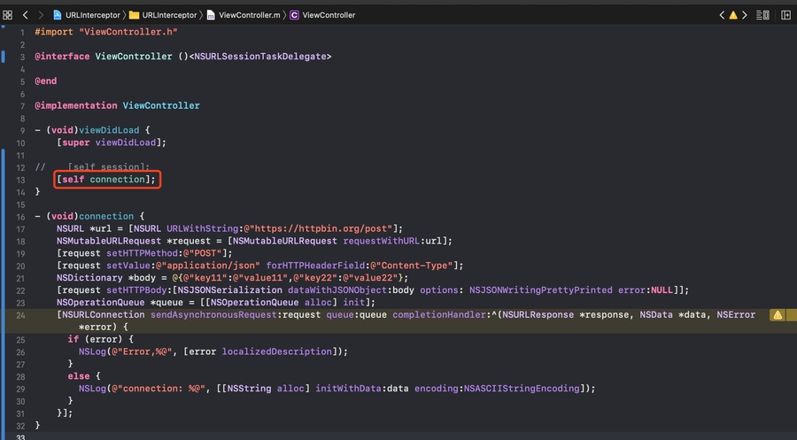
Task: Click the yellow warning triangle in jump bar
Action: [x=733, y=15]
